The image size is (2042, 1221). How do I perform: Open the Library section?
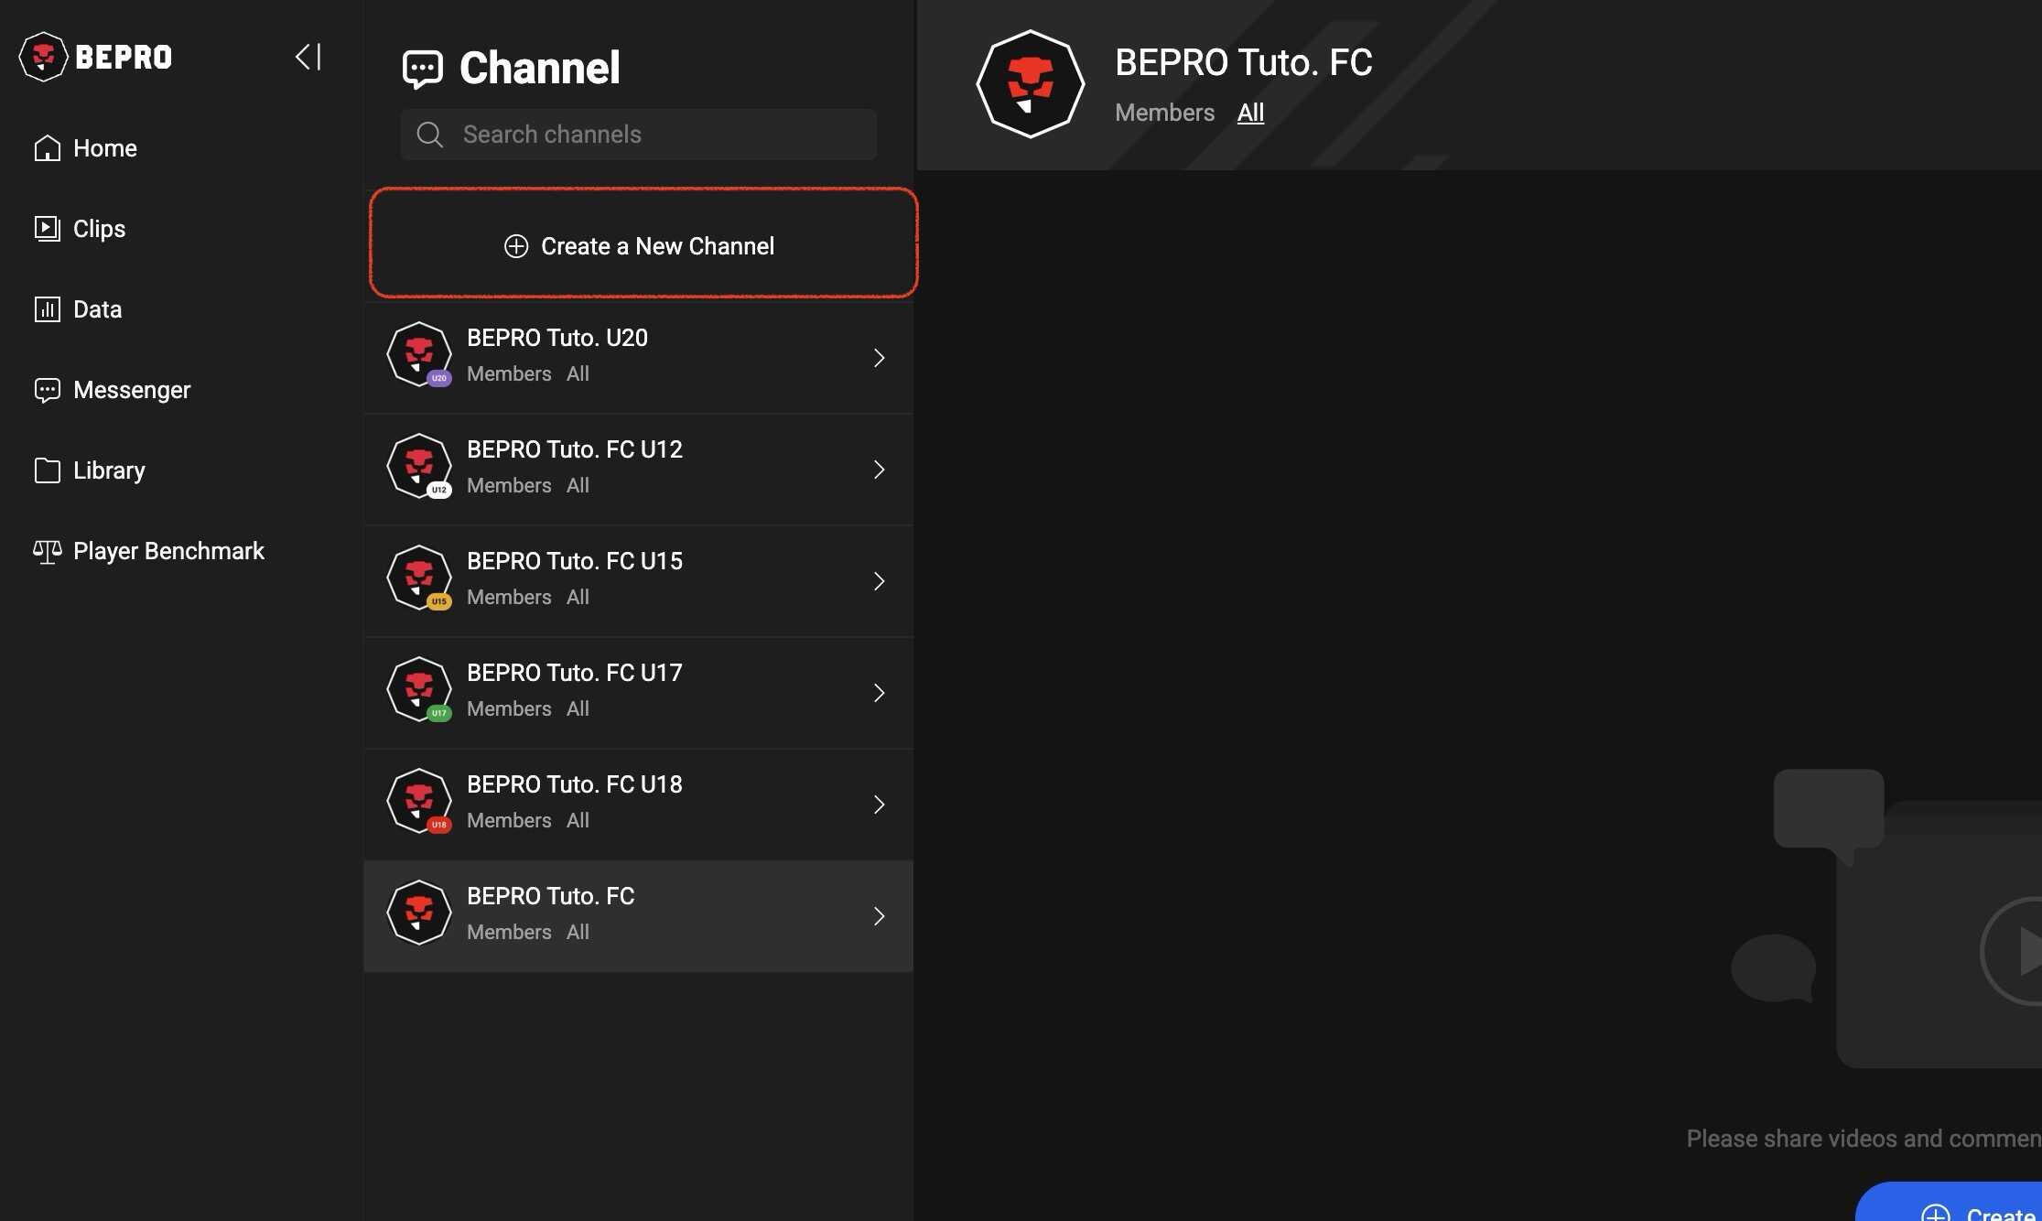pos(108,470)
